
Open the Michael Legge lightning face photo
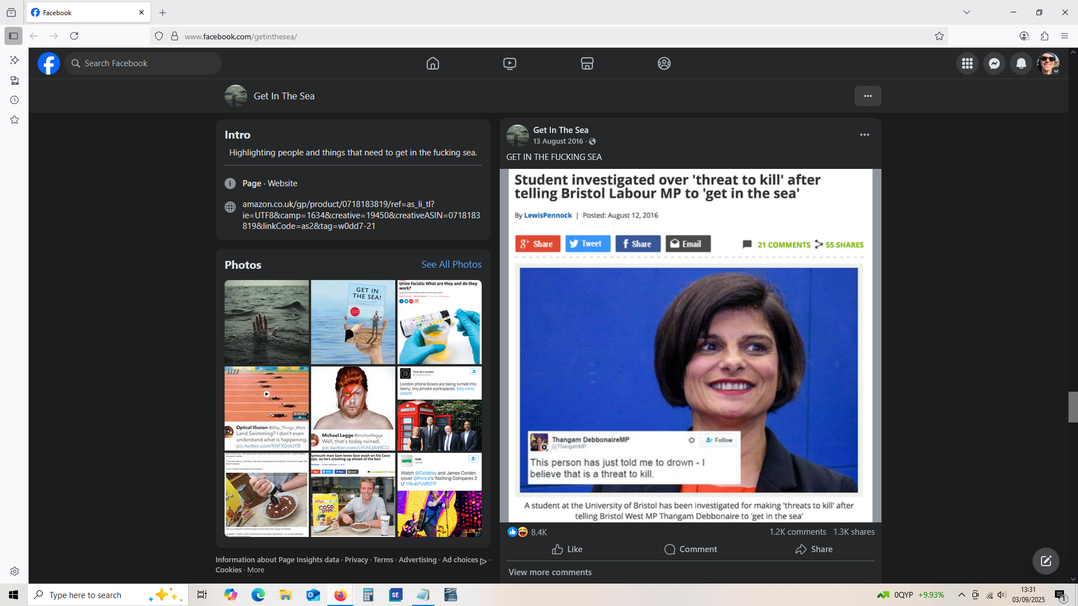point(353,408)
